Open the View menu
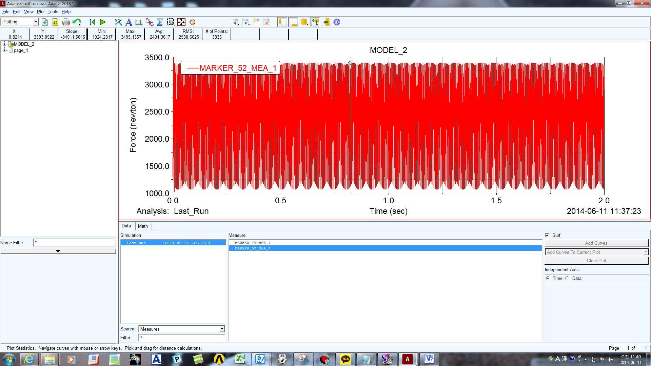 click(29, 12)
